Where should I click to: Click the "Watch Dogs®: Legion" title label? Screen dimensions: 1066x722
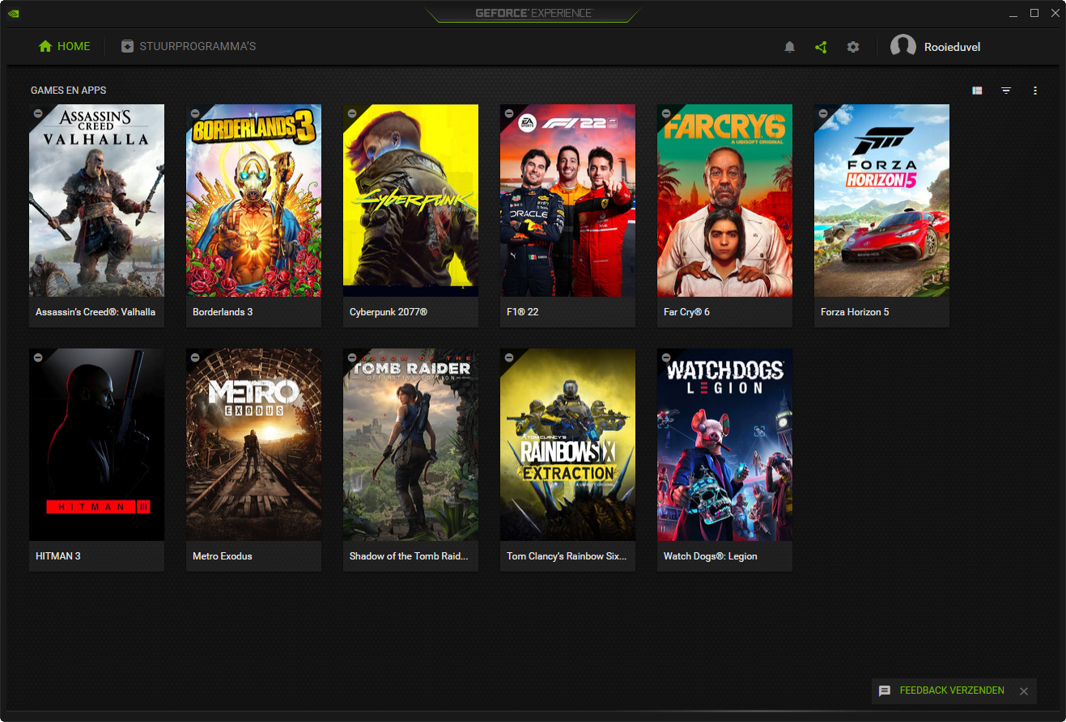(x=711, y=556)
